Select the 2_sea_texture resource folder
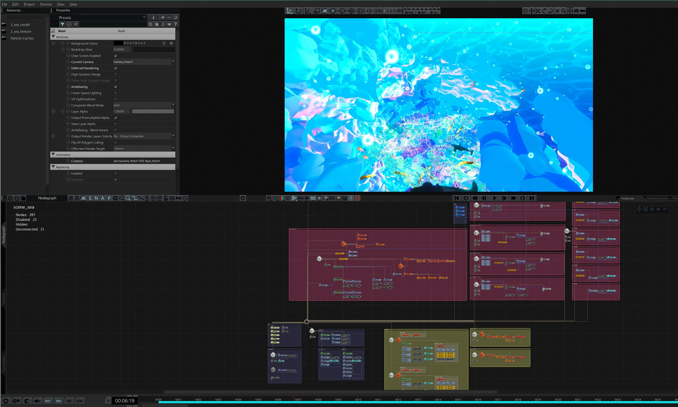Screen dimensions: 678x407 21,32
